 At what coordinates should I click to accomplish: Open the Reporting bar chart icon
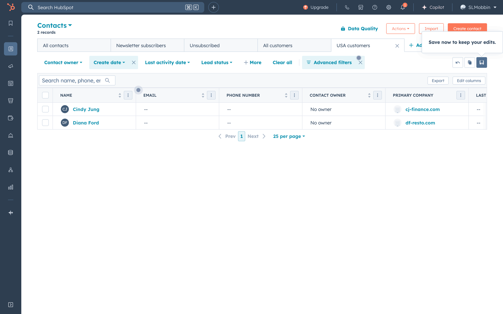coord(10,187)
